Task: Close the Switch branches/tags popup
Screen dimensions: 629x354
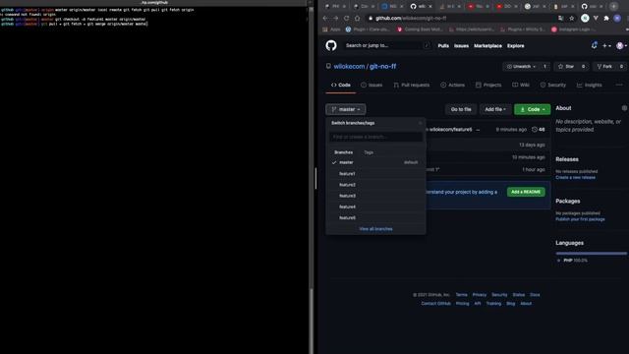Action: (x=420, y=123)
